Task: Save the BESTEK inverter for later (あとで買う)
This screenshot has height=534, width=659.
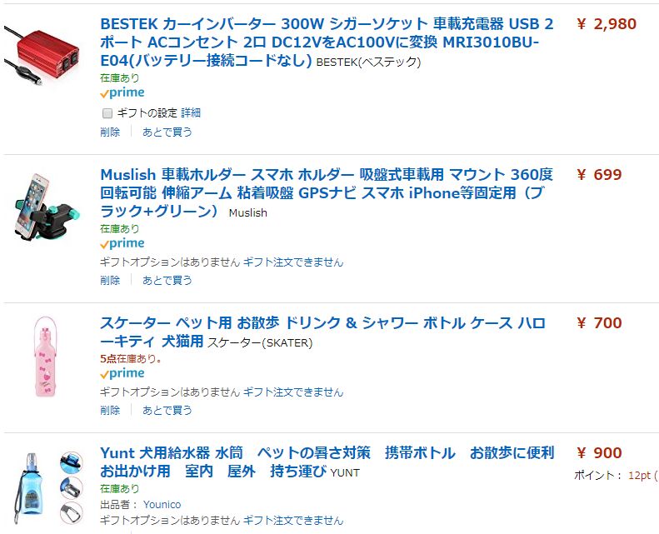Action: [x=167, y=132]
